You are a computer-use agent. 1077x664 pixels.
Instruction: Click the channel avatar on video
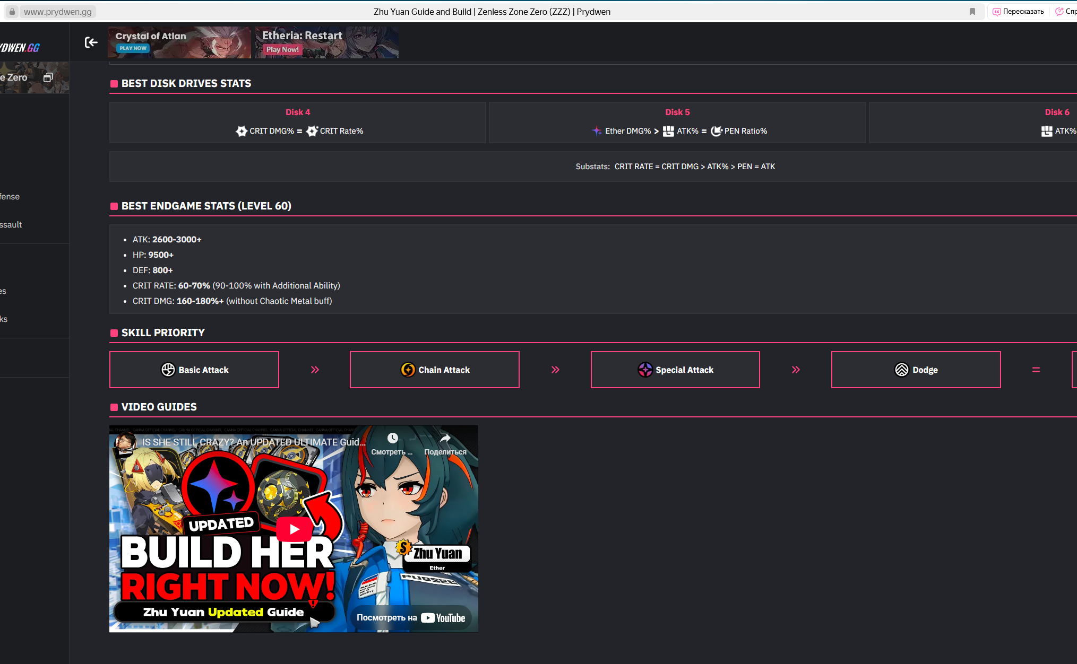click(x=125, y=442)
